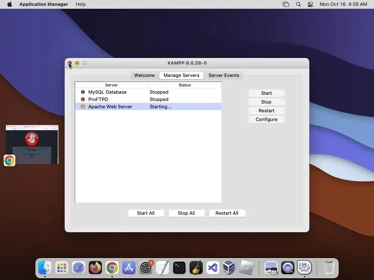Open Control Center in menu bar
The width and height of the screenshot is (374, 280).
pos(310,4)
